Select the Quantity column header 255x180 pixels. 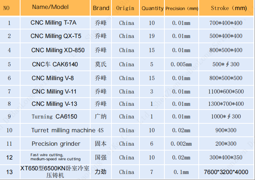152,8
